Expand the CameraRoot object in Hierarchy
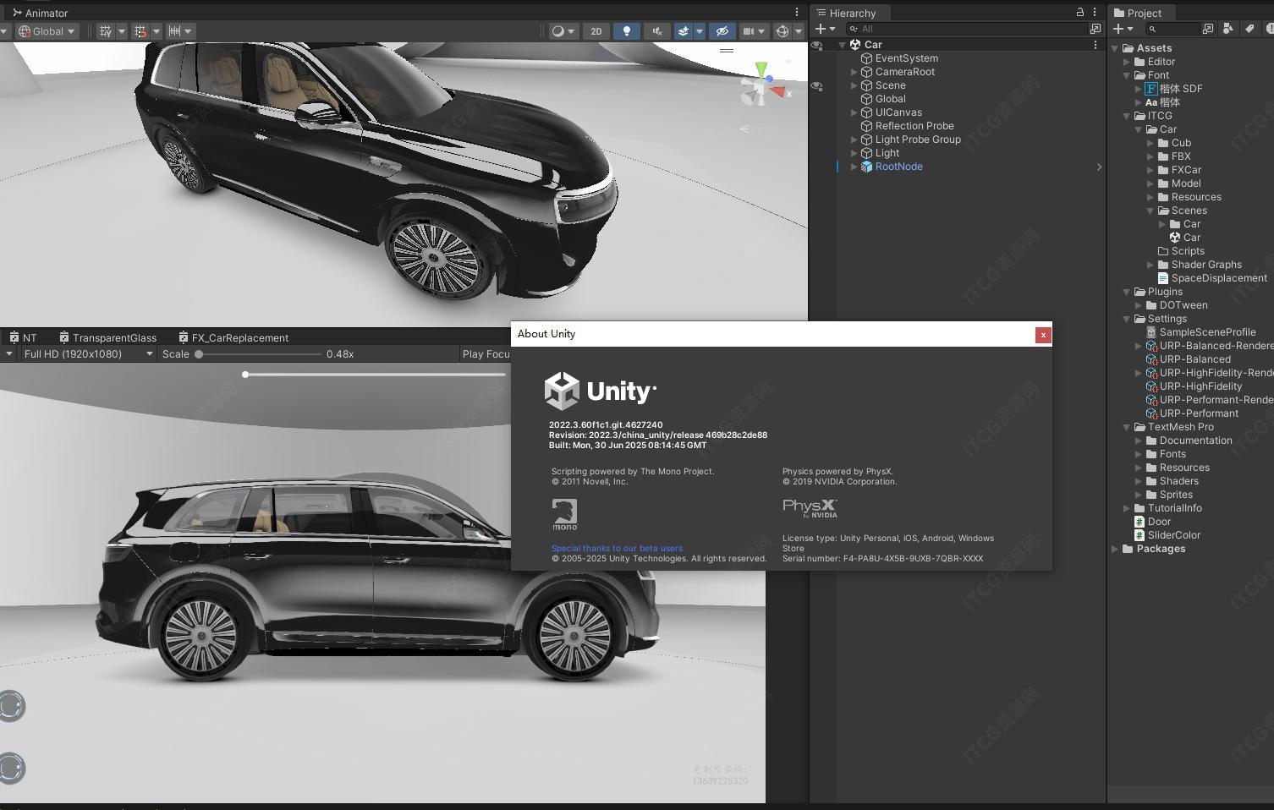 tap(854, 72)
